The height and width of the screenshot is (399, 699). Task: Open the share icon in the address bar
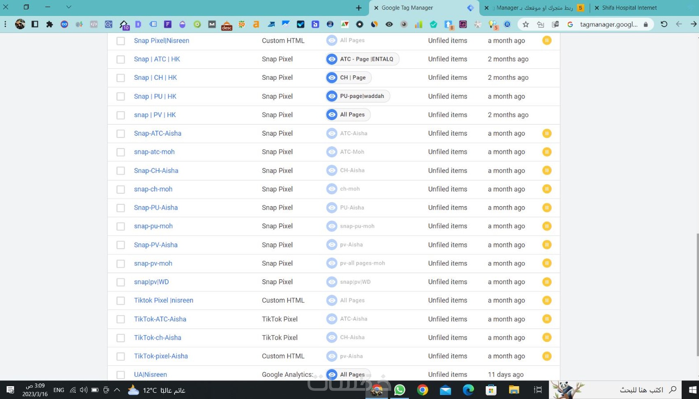(540, 24)
